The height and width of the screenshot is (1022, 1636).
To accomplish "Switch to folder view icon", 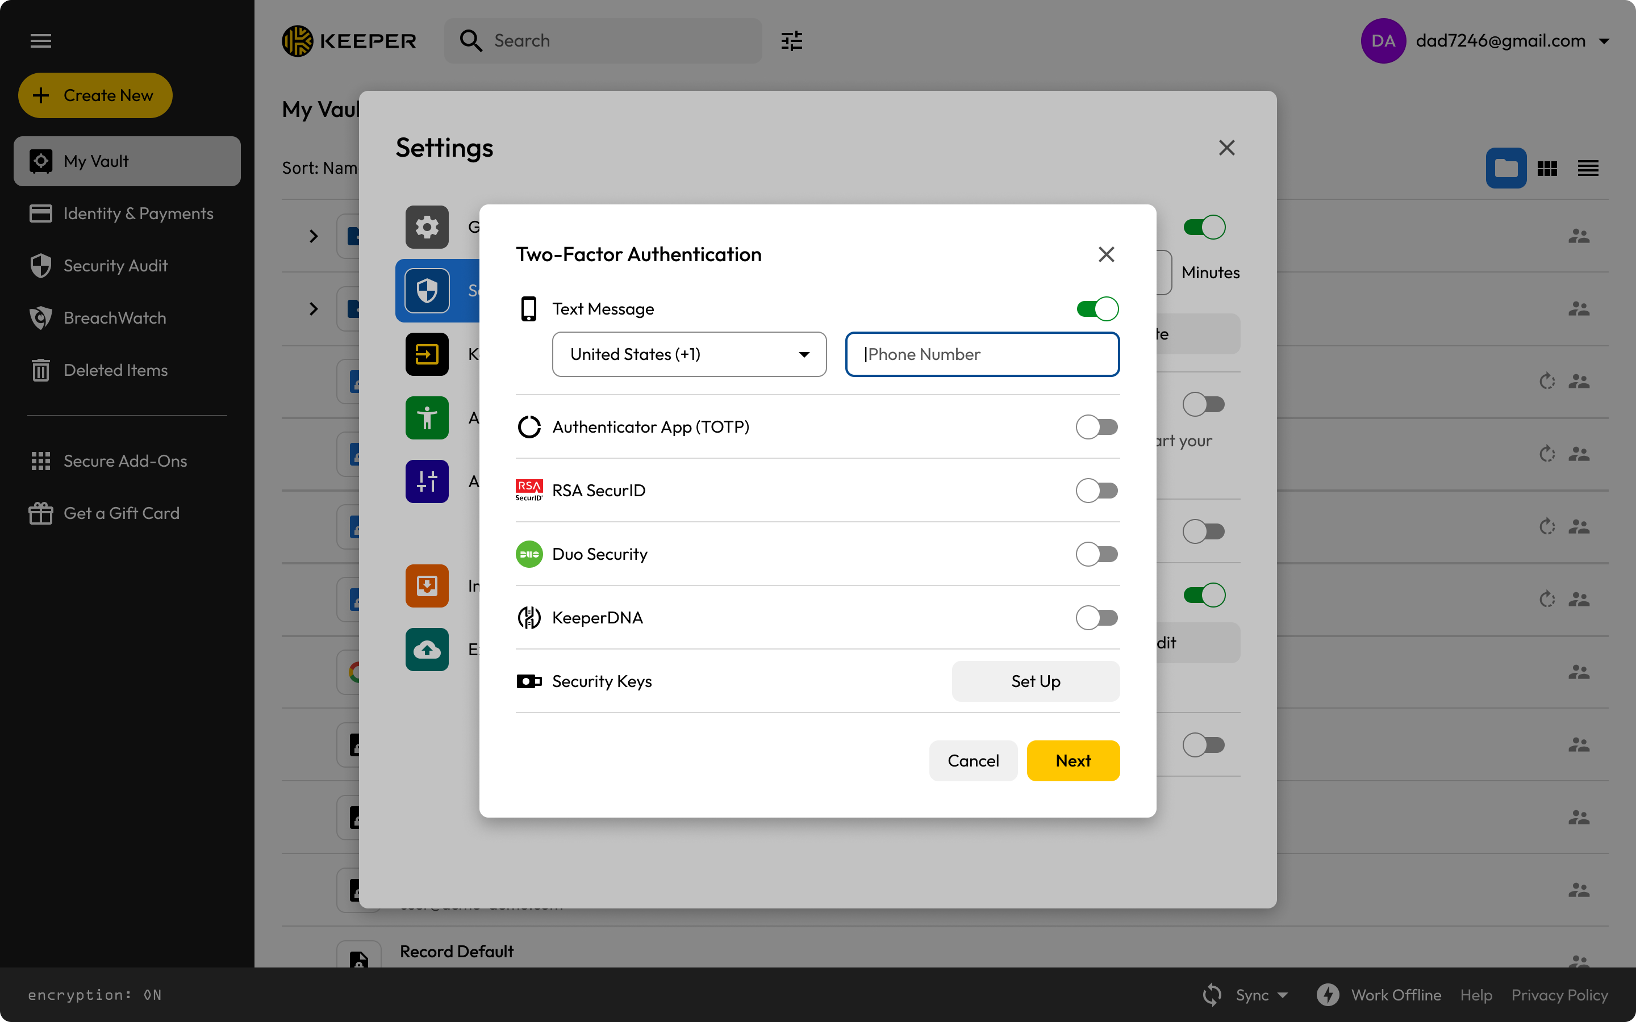I will [x=1505, y=167].
